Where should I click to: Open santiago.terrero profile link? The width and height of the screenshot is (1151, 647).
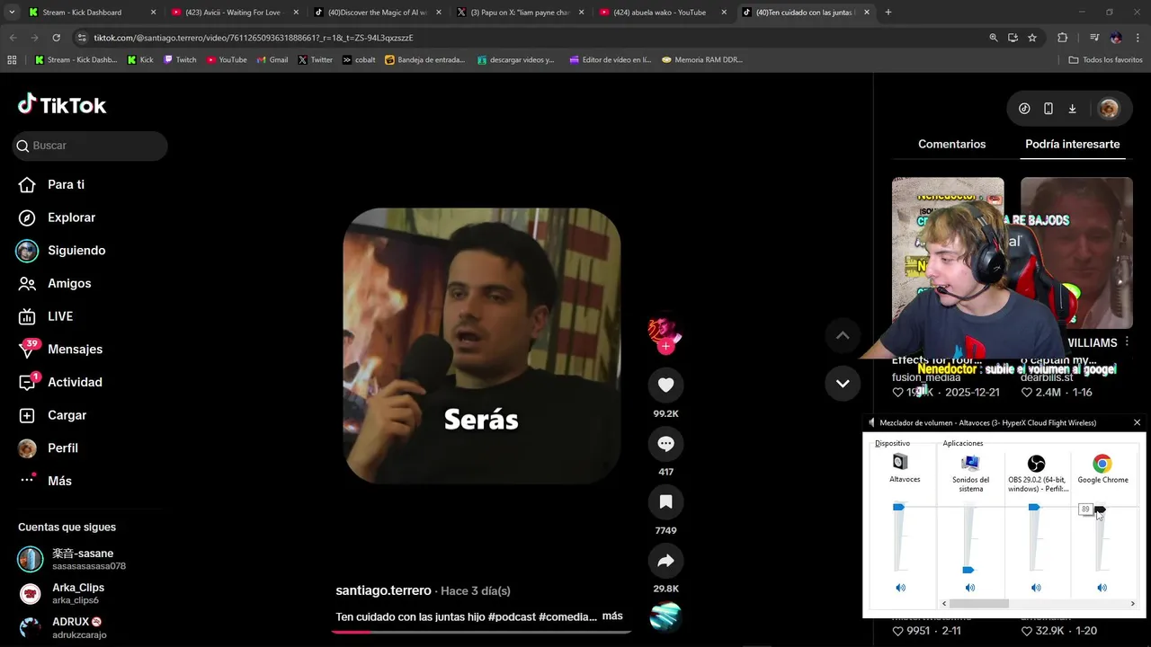(x=383, y=590)
